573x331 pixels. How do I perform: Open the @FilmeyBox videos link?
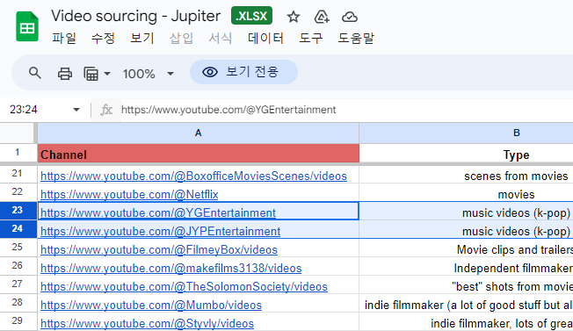(158, 249)
